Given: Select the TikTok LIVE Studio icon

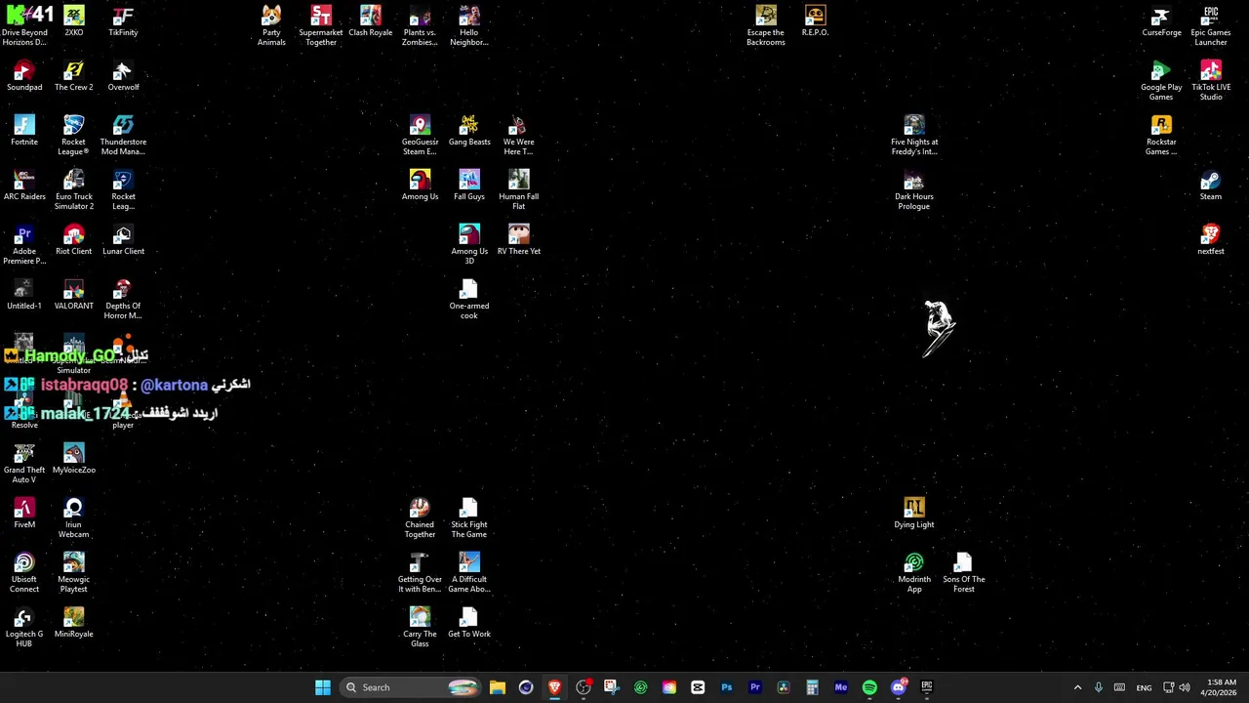Looking at the screenshot, I should point(1210,80).
